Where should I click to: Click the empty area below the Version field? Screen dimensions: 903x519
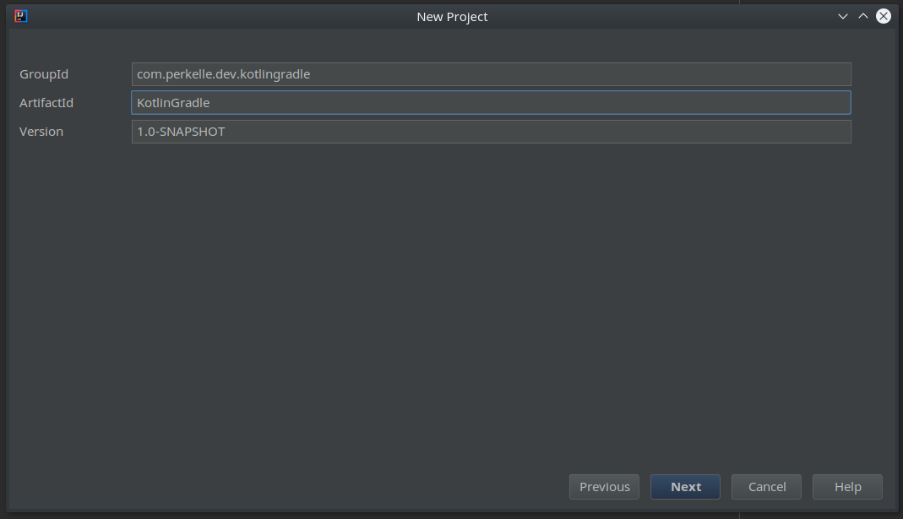[x=451, y=295]
